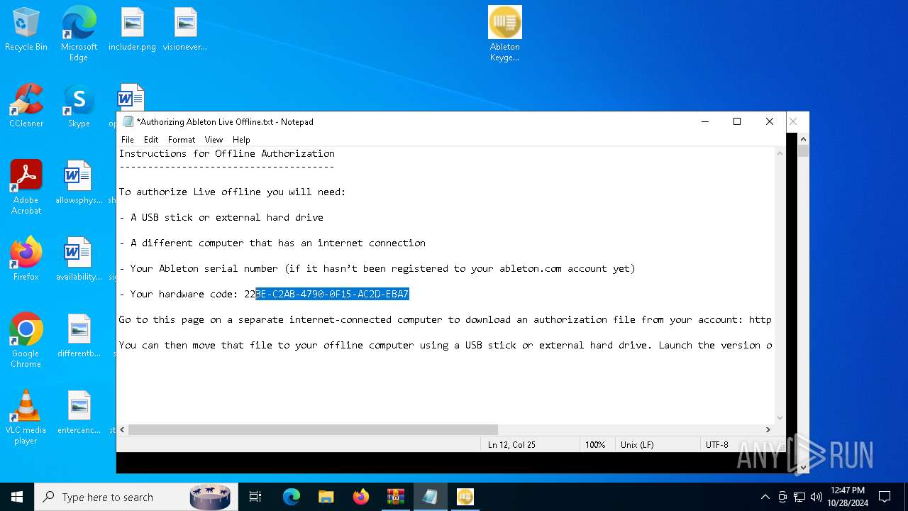Open Notepad Format menu
Image resolution: width=908 pixels, height=511 pixels.
click(x=182, y=140)
